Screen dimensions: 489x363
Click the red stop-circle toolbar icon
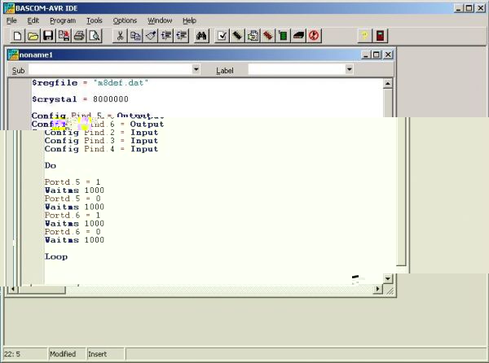pos(315,36)
